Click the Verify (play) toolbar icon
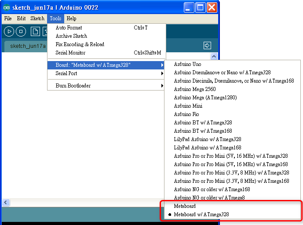This screenshot has width=303, height=225. (9, 31)
